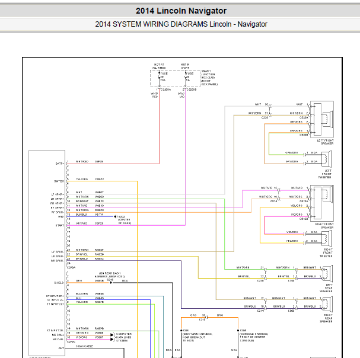Click the 'HOT AT ALL TIMES' label
This screenshot has width=360, height=358.
159,66
